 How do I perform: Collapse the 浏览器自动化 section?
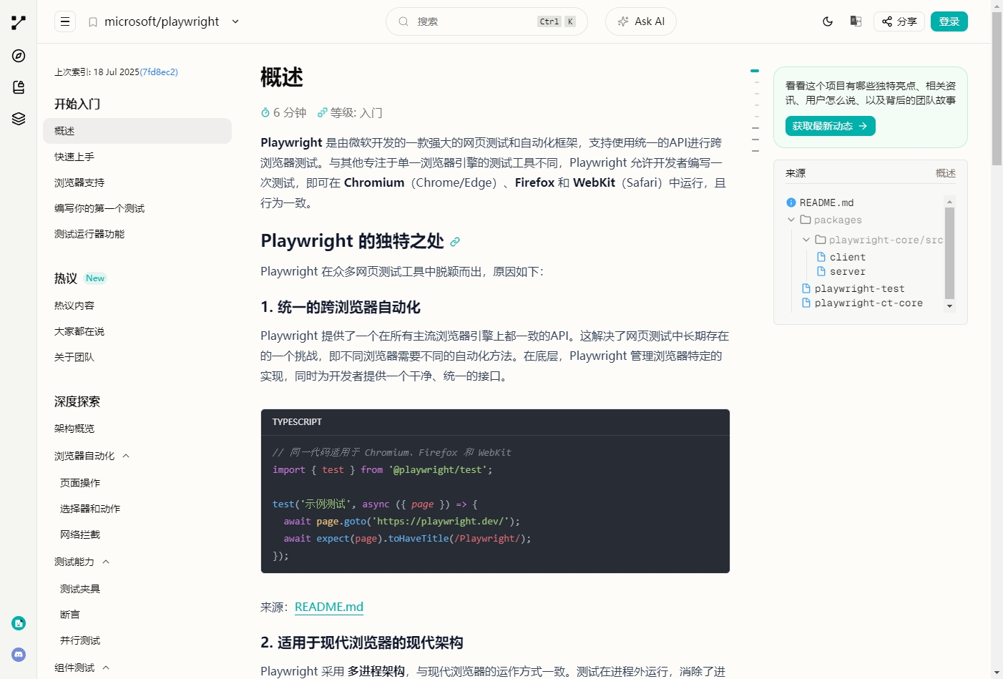(x=126, y=456)
